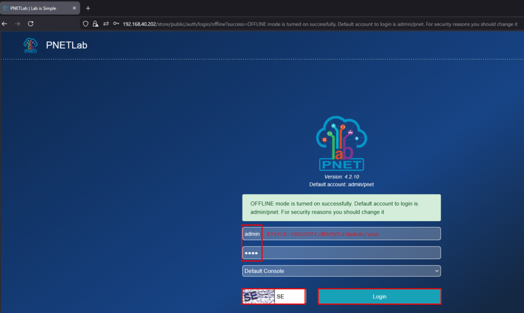Click the PNETLab header title text

tap(67, 45)
